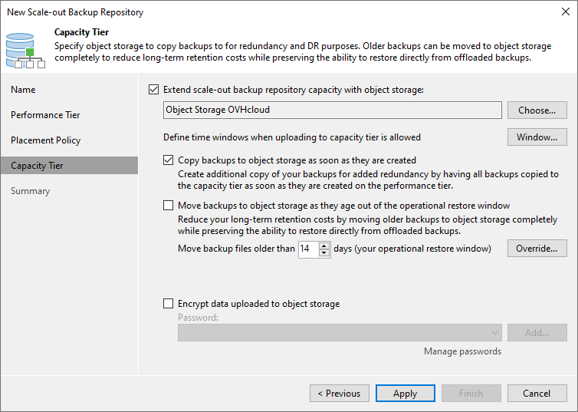Open the Password dropdown list
Image resolution: width=578 pixels, height=412 pixels.
[x=494, y=333]
